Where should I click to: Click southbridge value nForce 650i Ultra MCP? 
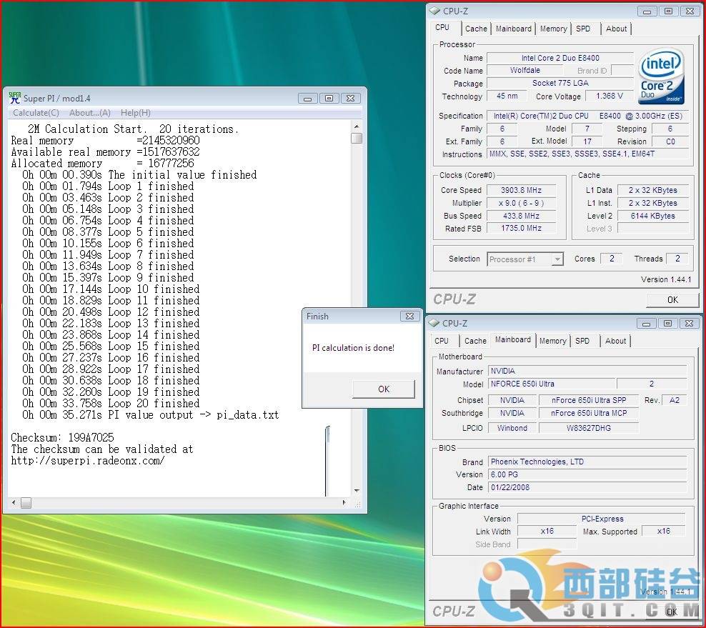[589, 413]
